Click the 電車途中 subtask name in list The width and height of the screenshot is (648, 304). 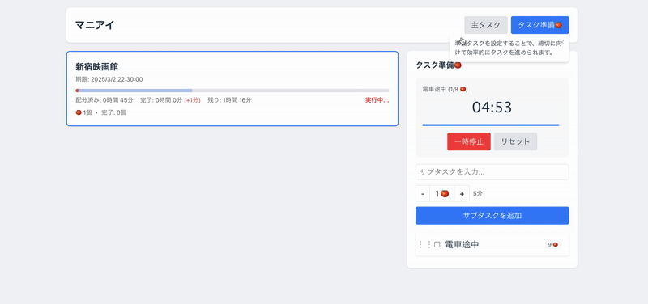462,245
